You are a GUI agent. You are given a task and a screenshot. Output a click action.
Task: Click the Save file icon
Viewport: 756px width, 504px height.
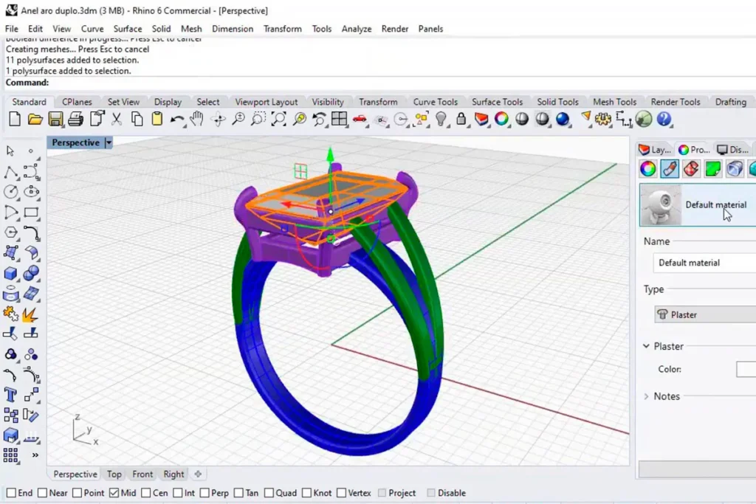55,119
